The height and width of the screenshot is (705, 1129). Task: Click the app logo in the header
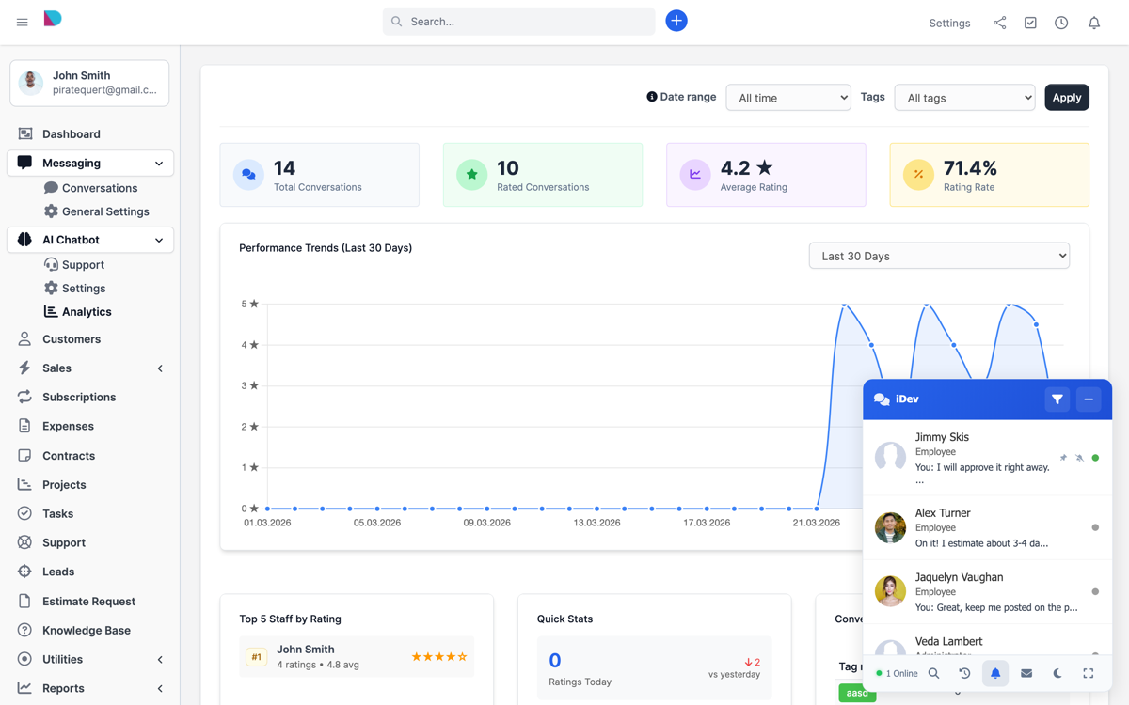point(53,19)
